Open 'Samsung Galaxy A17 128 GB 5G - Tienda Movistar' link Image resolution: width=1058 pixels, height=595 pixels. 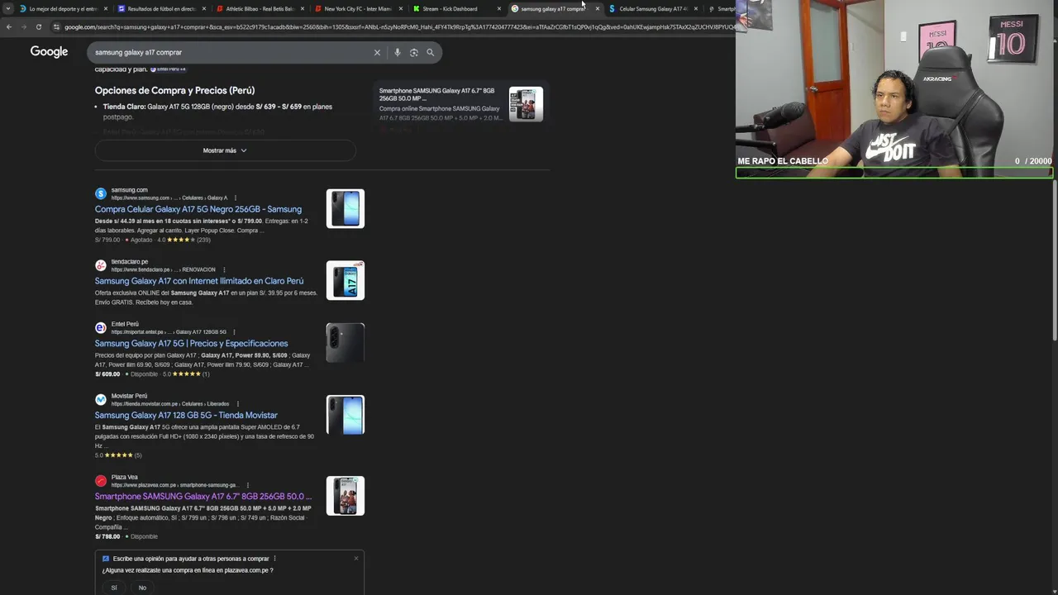[x=186, y=416]
